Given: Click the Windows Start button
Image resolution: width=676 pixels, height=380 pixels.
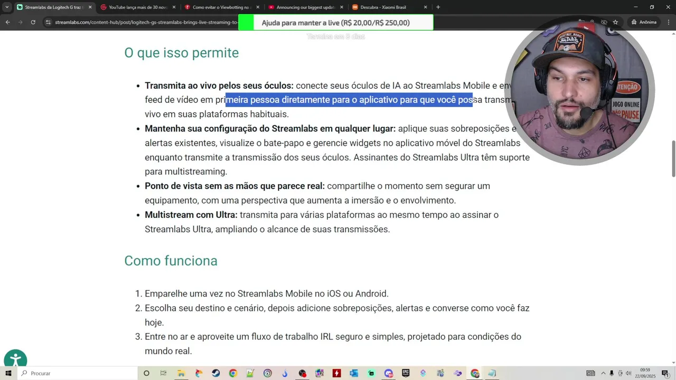Looking at the screenshot, I should 8,373.
